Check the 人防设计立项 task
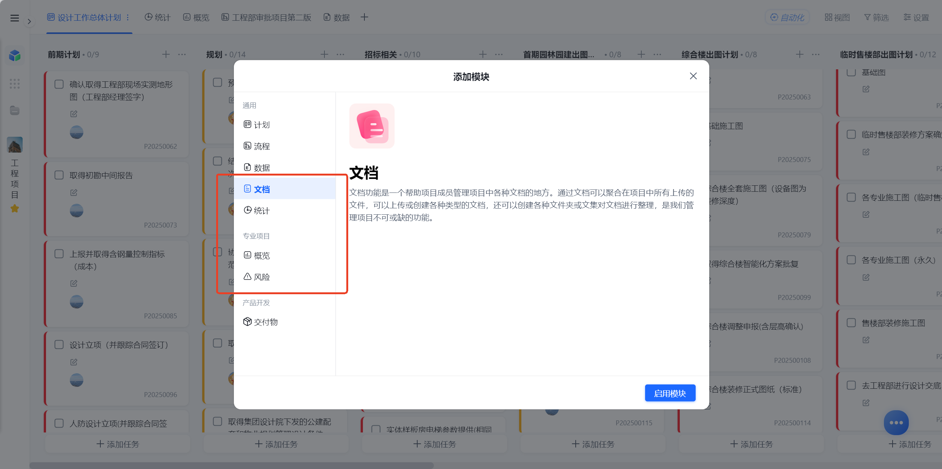The image size is (942, 469). point(59,423)
